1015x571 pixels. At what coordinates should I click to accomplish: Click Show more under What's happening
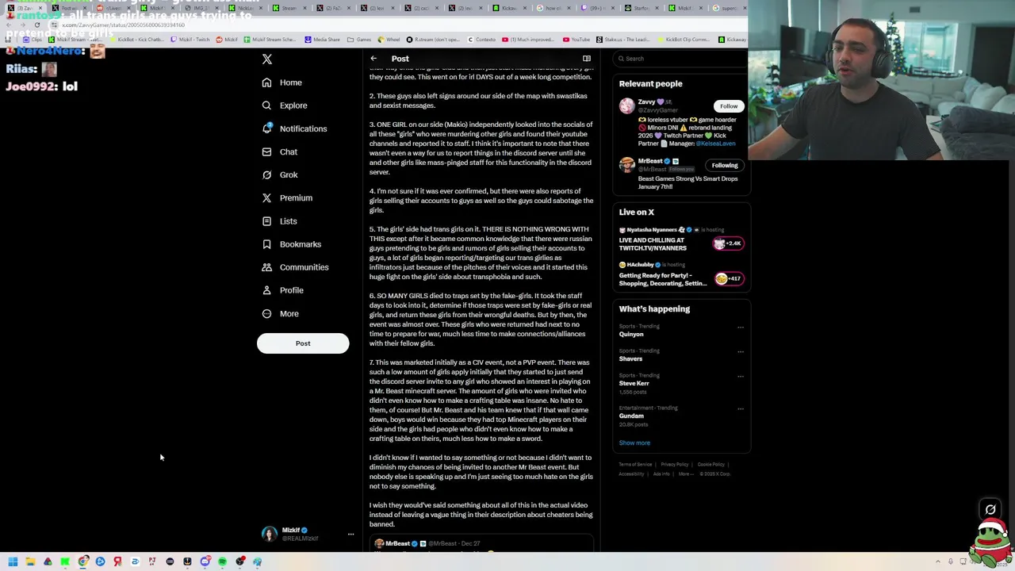(634, 443)
